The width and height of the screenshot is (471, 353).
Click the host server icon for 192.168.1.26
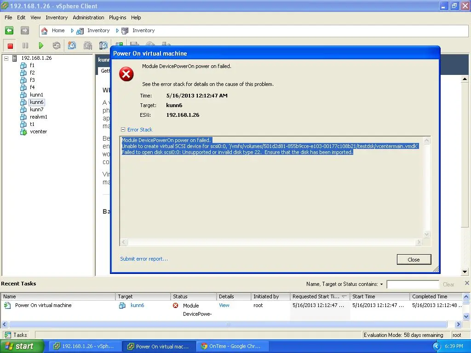click(x=14, y=58)
